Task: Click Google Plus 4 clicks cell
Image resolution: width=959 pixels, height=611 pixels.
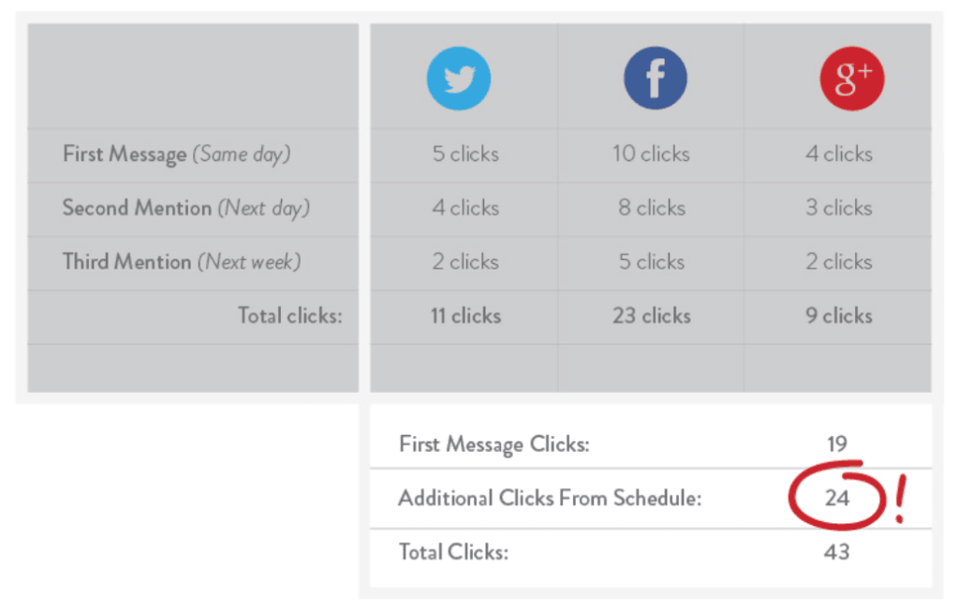Action: pos(838,154)
